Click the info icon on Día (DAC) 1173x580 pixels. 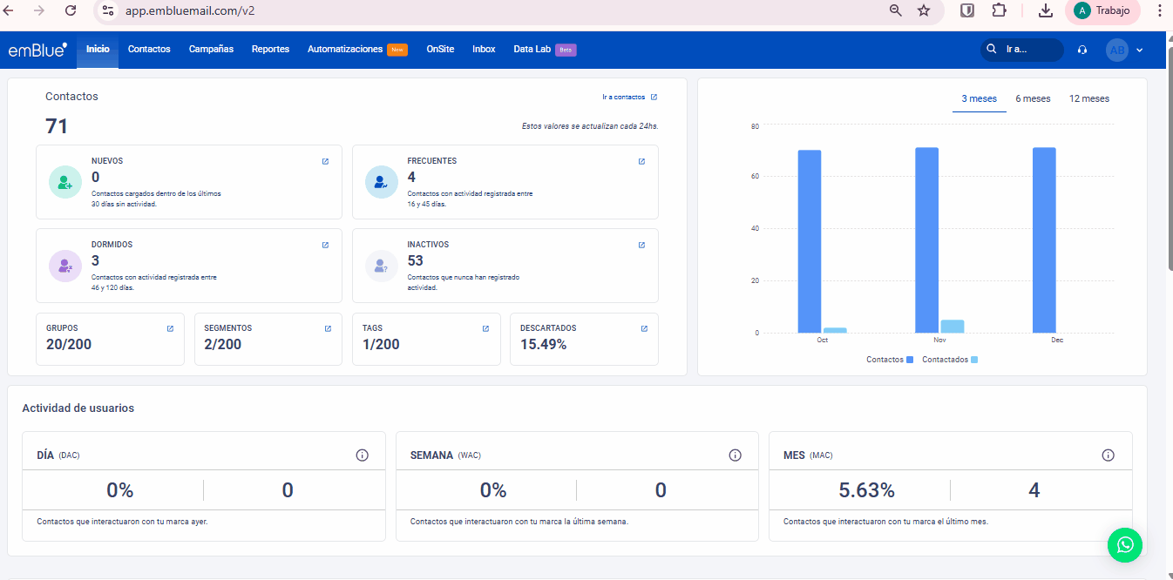point(363,455)
